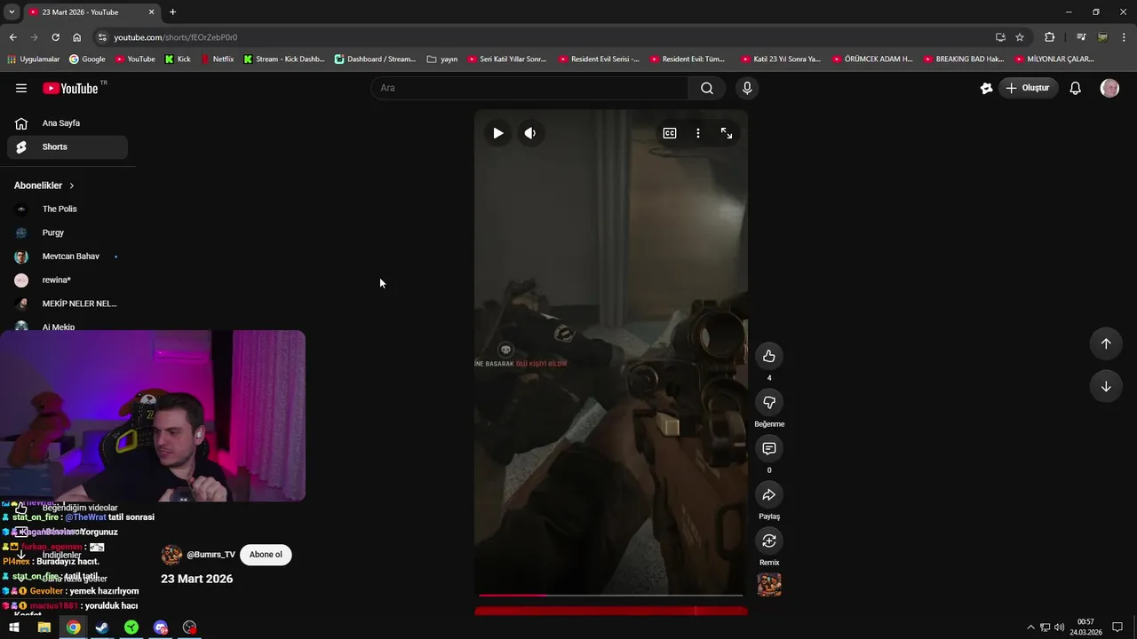Image resolution: width=1137 pixels, height=639 pixels.
Task: Remix this Short
Action: click(x=769, y=540)
